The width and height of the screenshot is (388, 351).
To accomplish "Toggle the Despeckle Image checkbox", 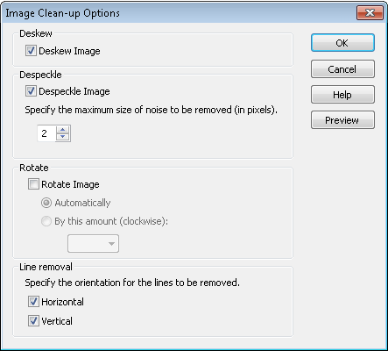I will coord(31,91).
